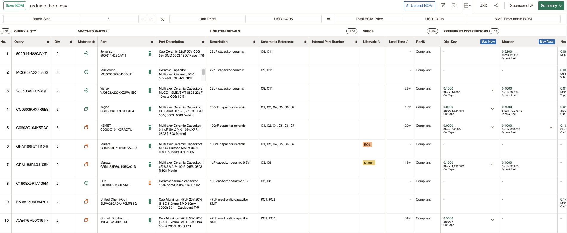Click Buy Now under Digi-Key
This screenshot has height=233, width=567.
(488, 42)
